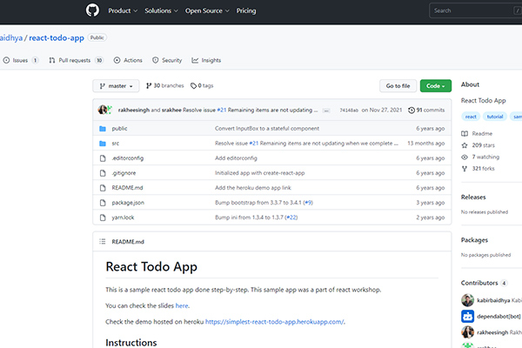Open the react-todo-app repository link
522x348 pixels.
(57, 38)
